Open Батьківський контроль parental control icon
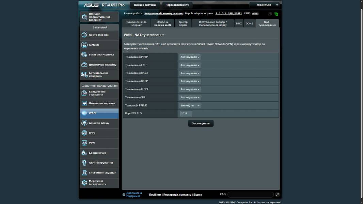 coord(84,74)
